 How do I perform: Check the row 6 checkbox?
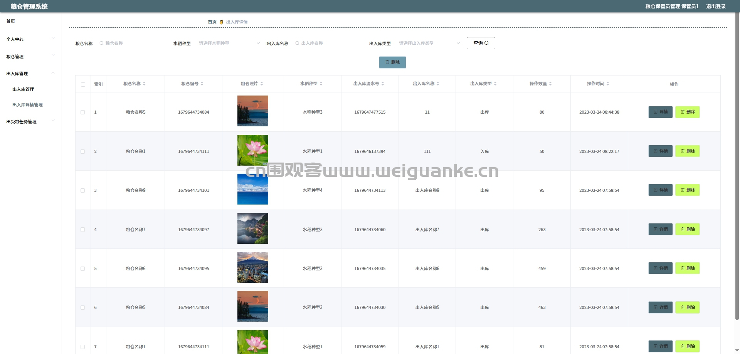pyautogui.click(x=82, y=307)
